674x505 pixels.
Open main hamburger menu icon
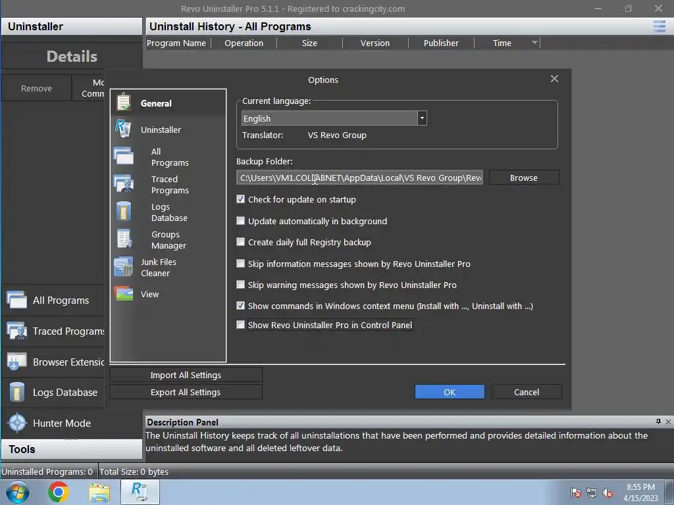[659, 26]
